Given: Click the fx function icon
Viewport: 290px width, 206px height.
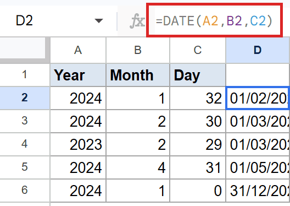Looking at the screenshot, I should 137,21.
